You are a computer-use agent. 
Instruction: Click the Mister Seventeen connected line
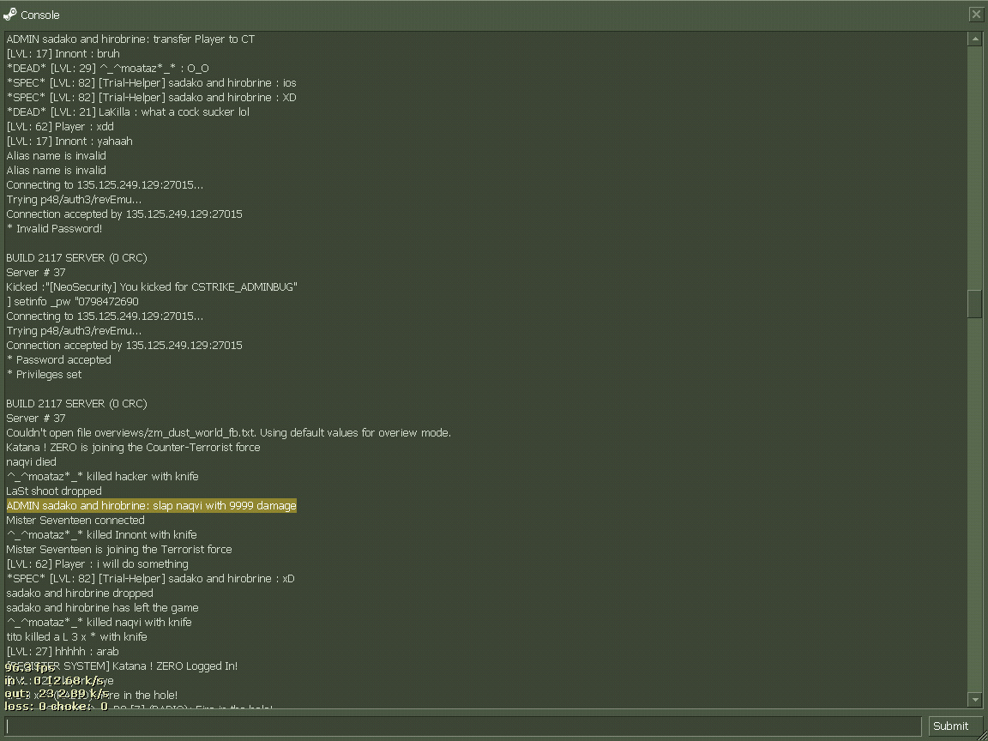tap(75, 521)
